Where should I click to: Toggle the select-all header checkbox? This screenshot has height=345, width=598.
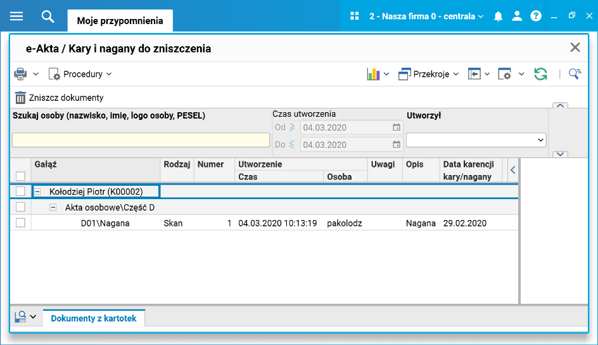coord(21,176)
